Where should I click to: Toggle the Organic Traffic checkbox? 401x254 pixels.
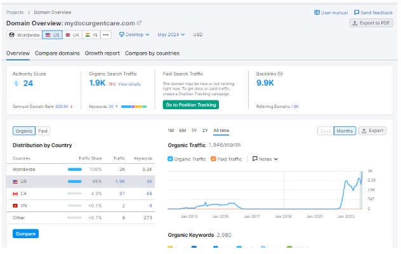click(x=170, y=159)
